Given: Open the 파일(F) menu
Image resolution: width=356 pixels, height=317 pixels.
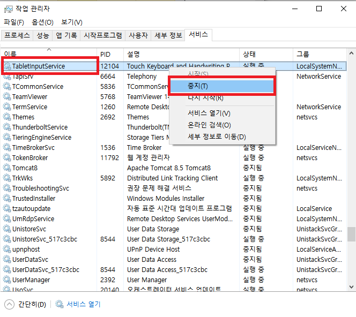Looking at the screenshot, I should point(13,22).
